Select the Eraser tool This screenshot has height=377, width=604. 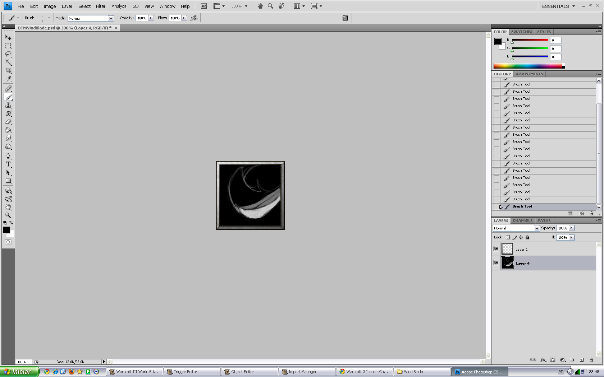click(x=8, y=122)
